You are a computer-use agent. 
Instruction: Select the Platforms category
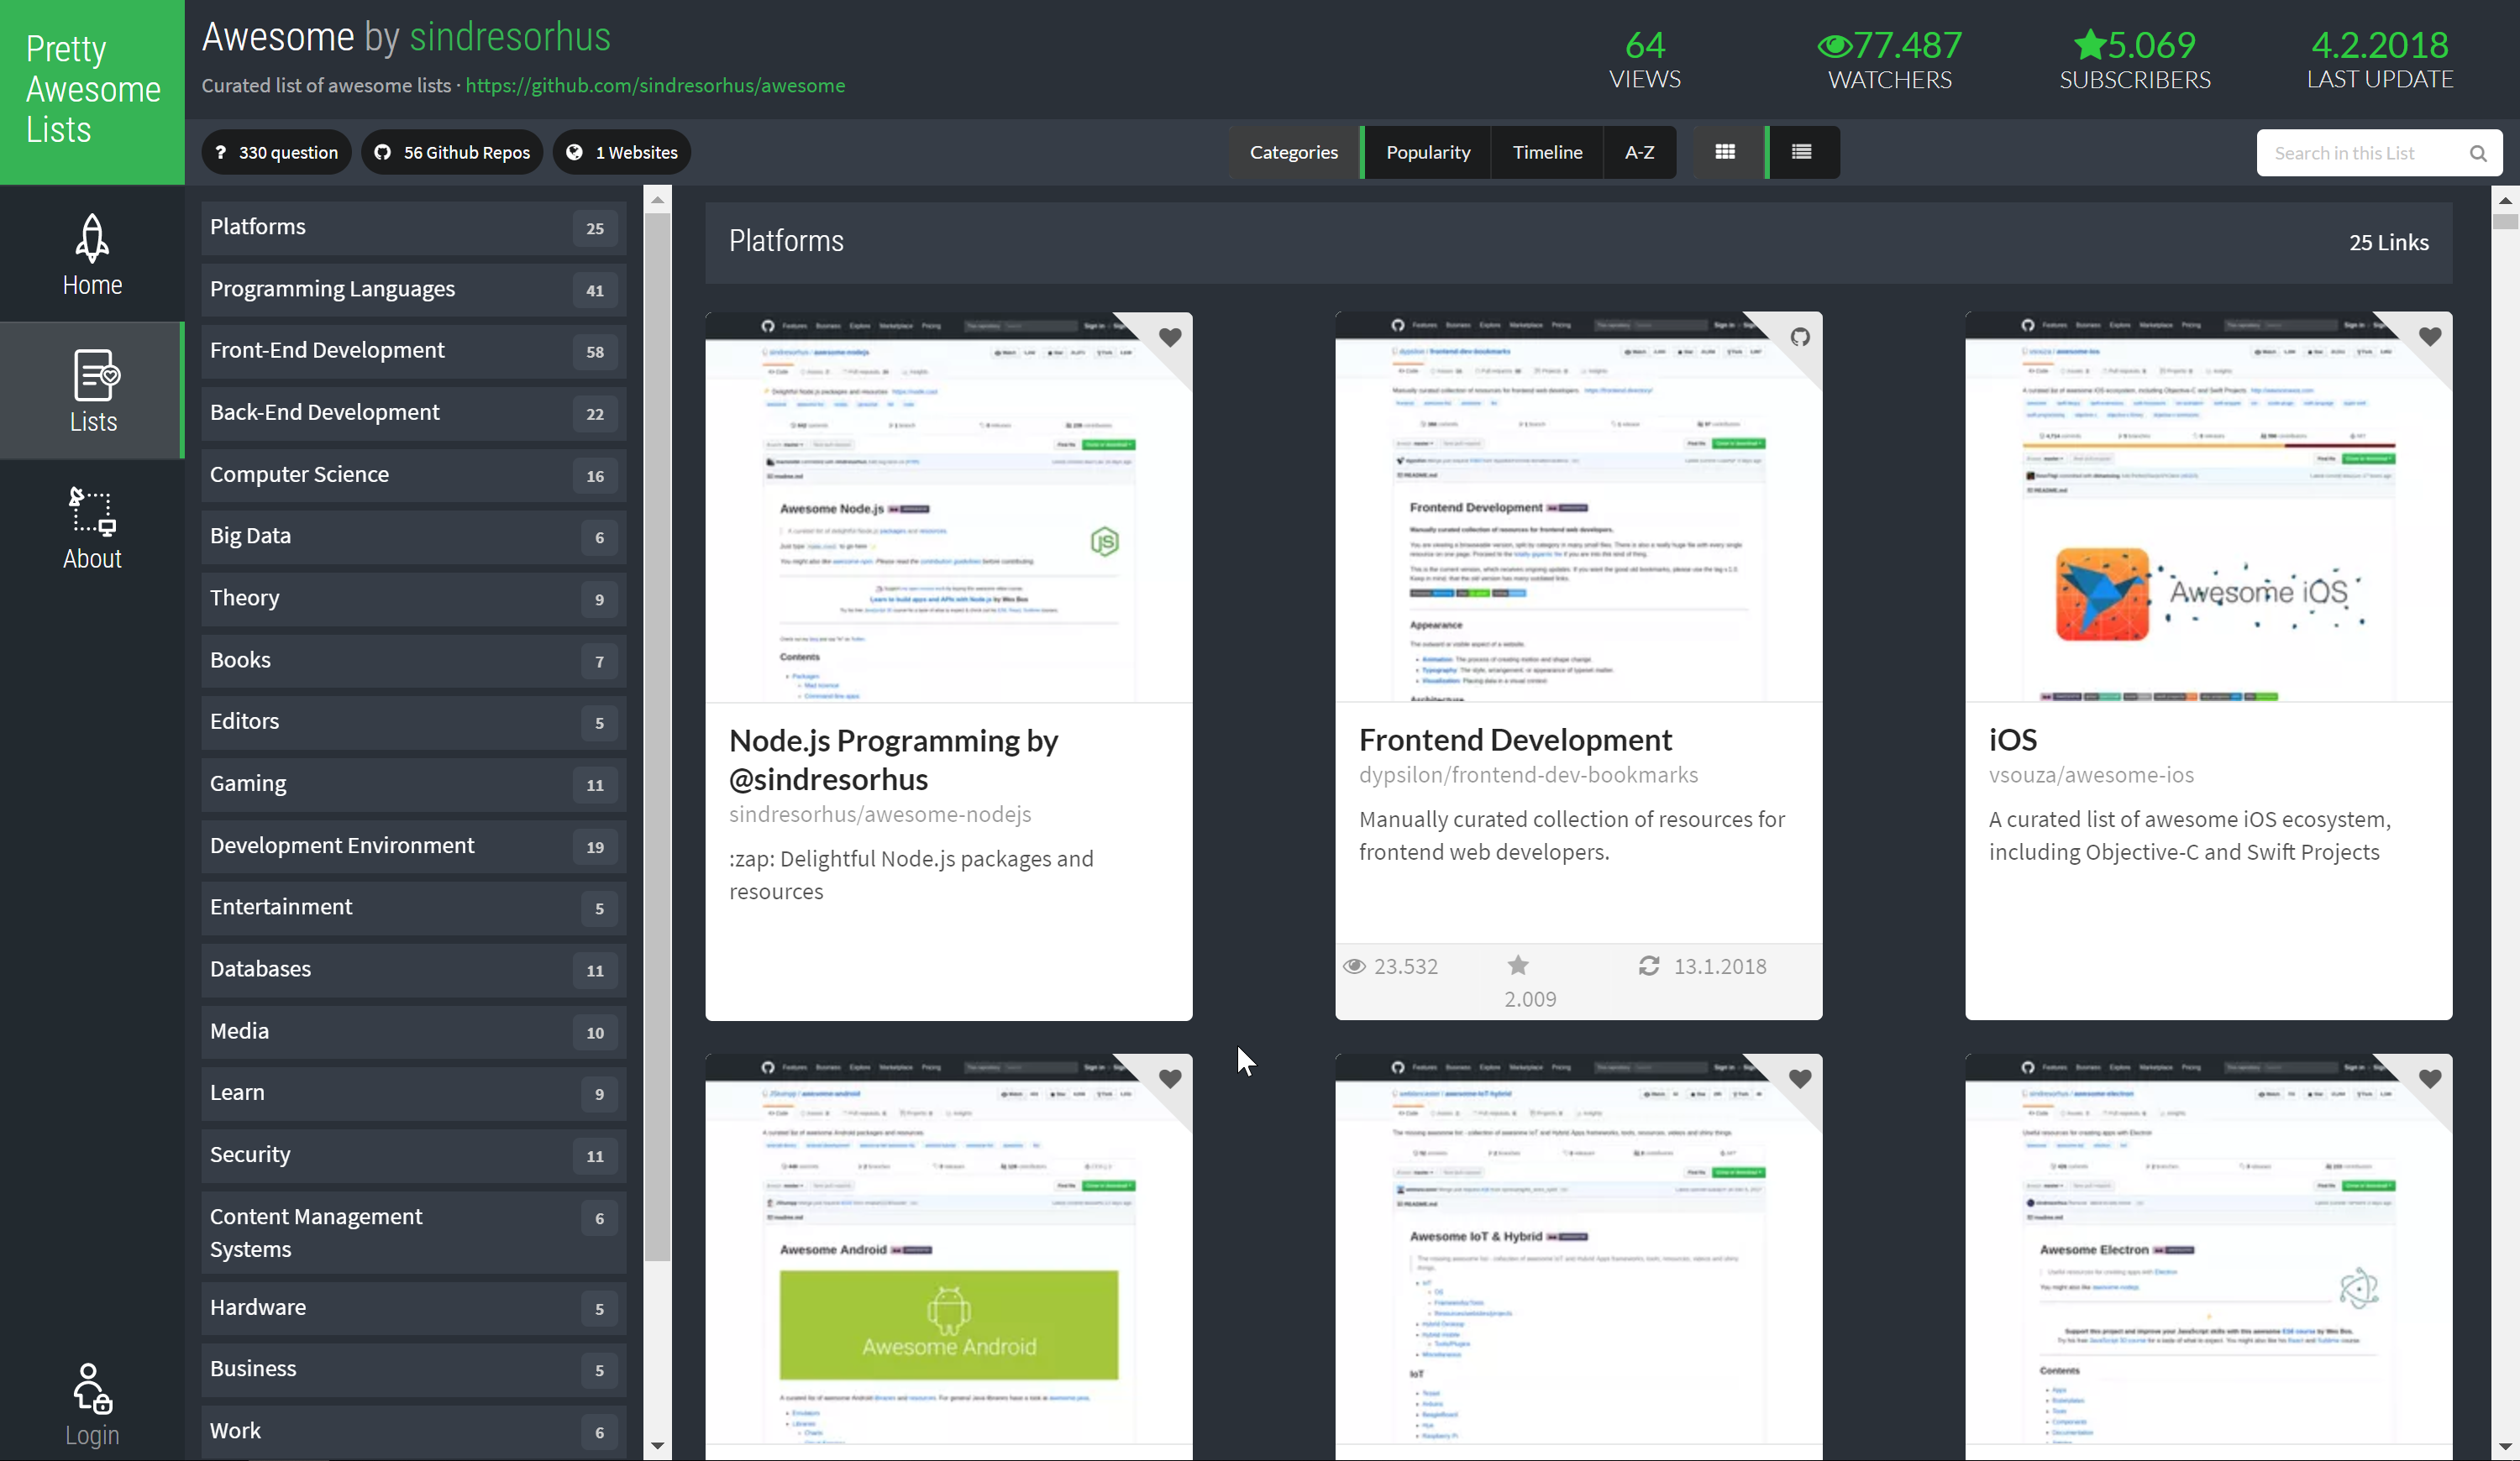(x=413, y=228)
